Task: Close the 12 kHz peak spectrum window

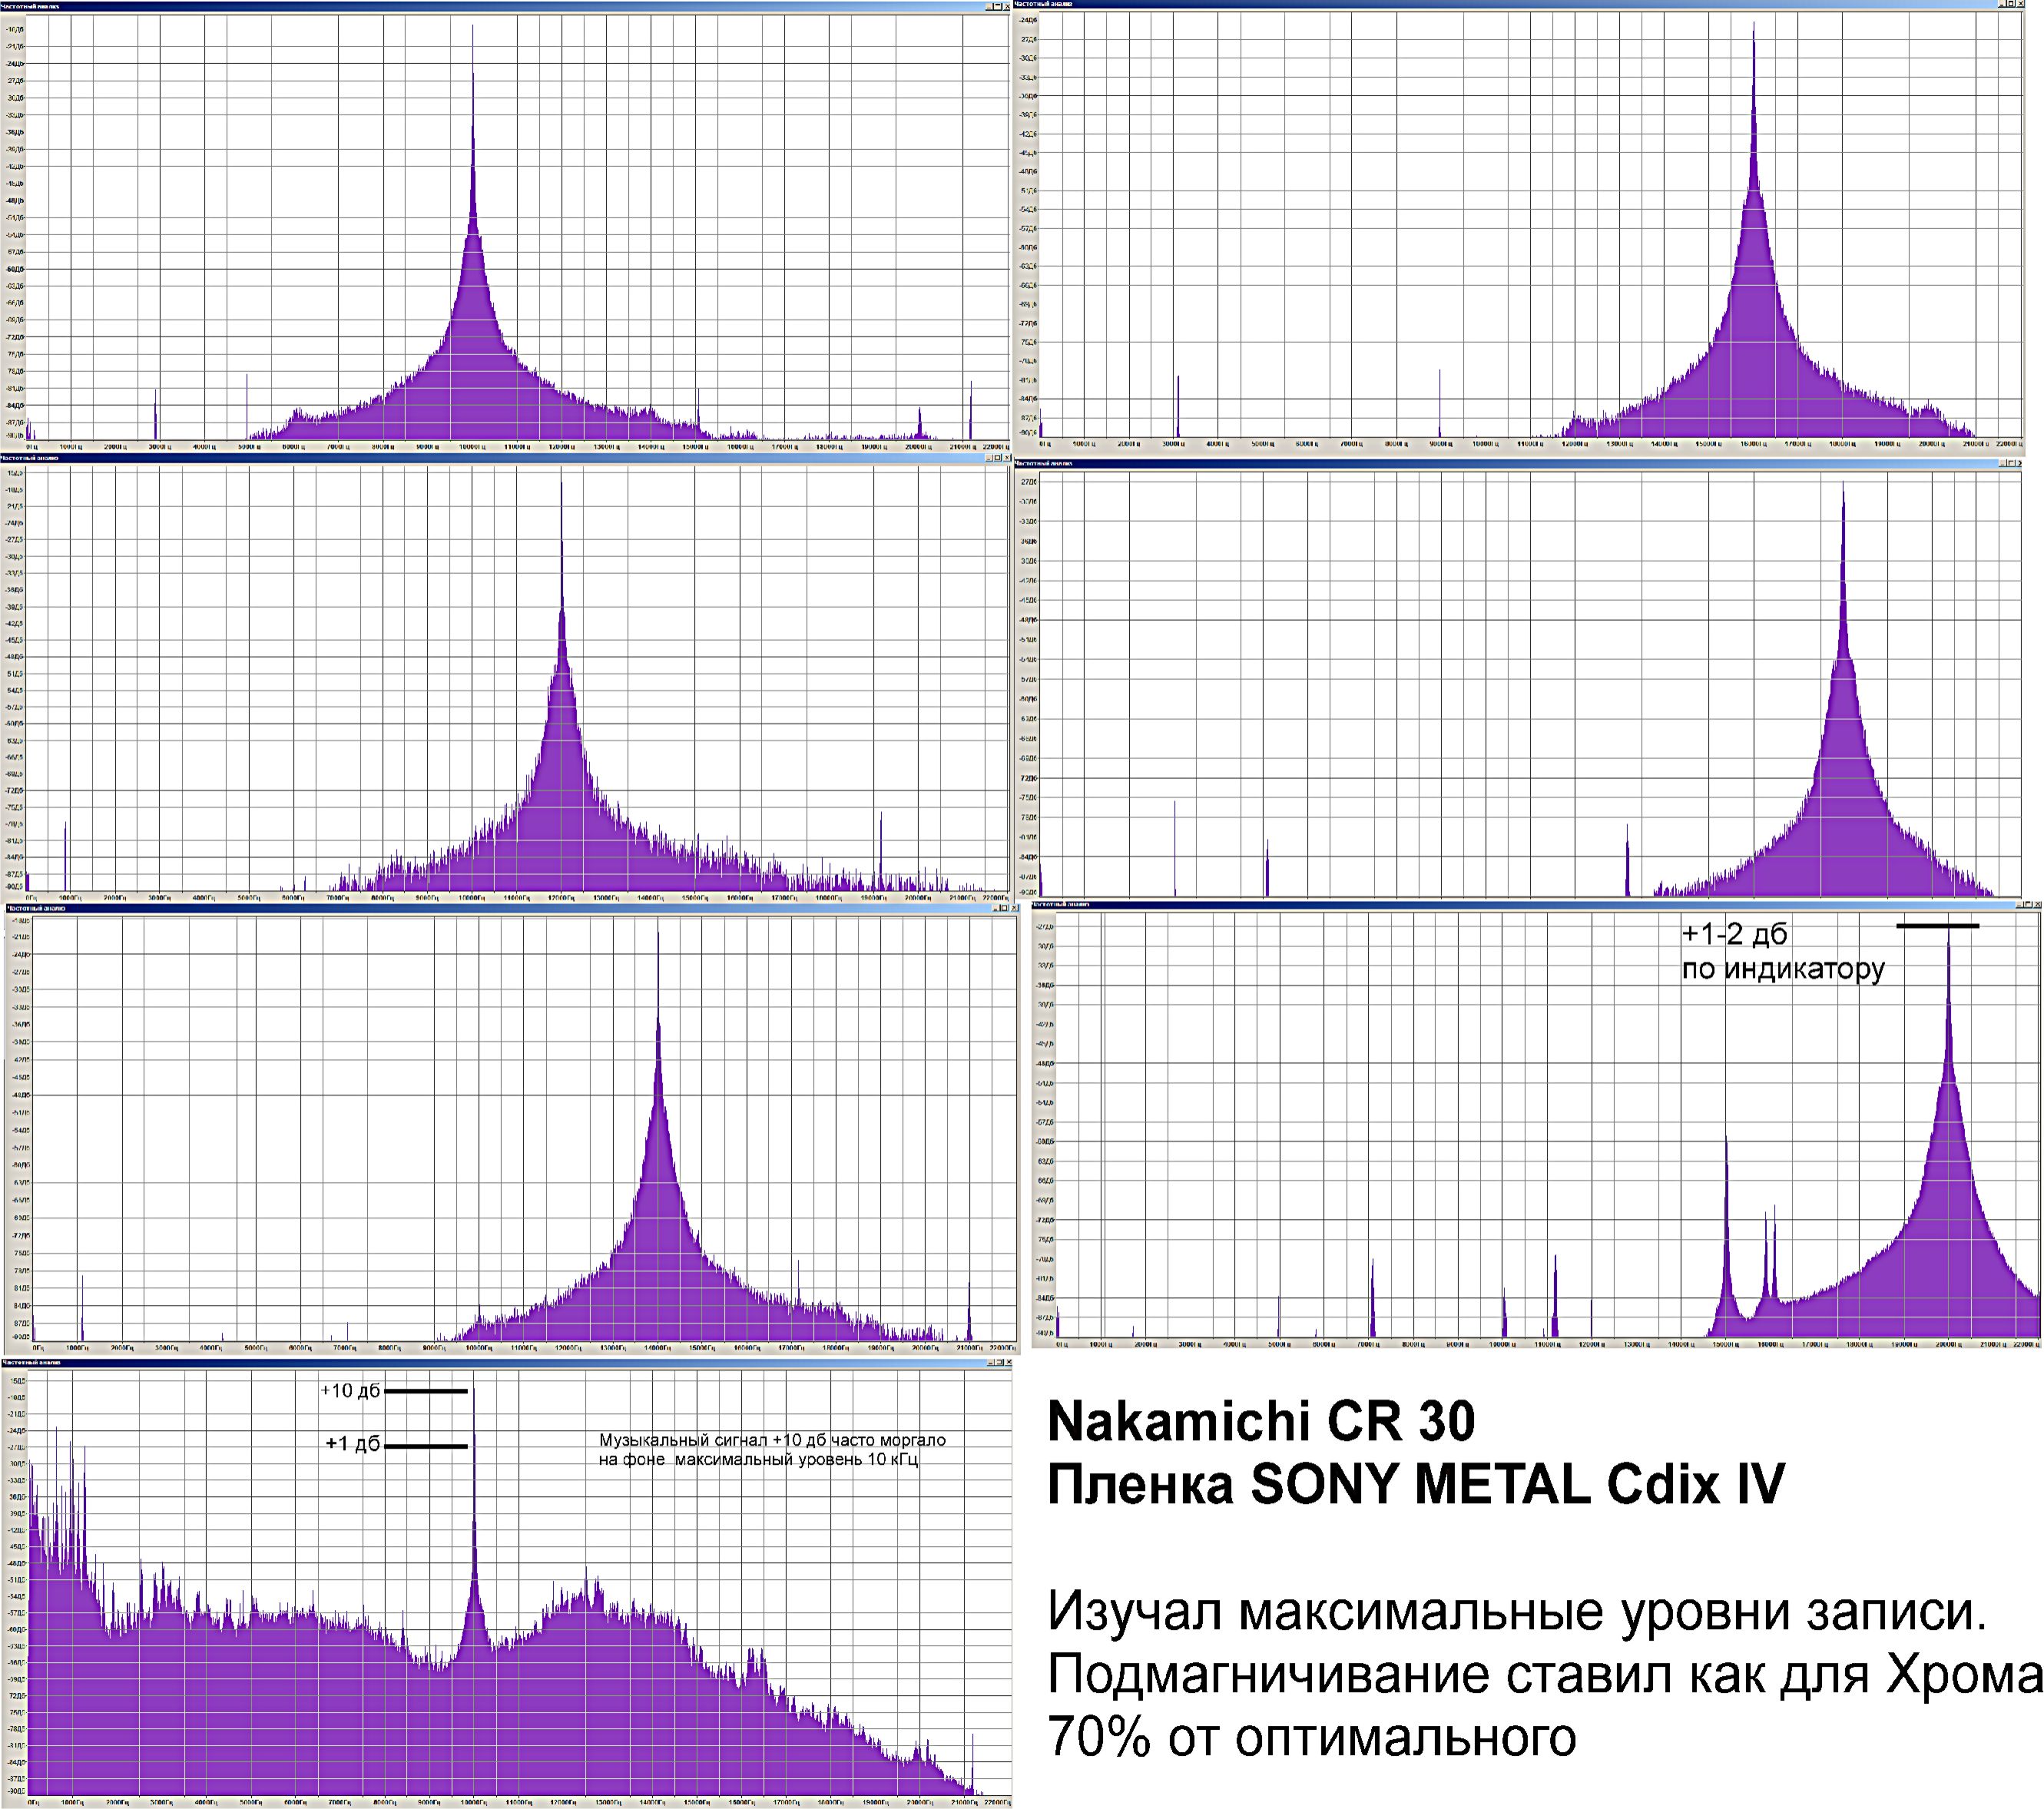Action: click(x=1008, y=458)
